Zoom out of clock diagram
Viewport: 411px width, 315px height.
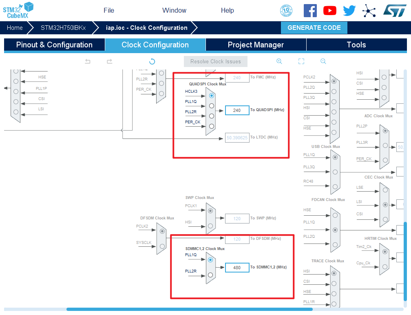(323, 61)
